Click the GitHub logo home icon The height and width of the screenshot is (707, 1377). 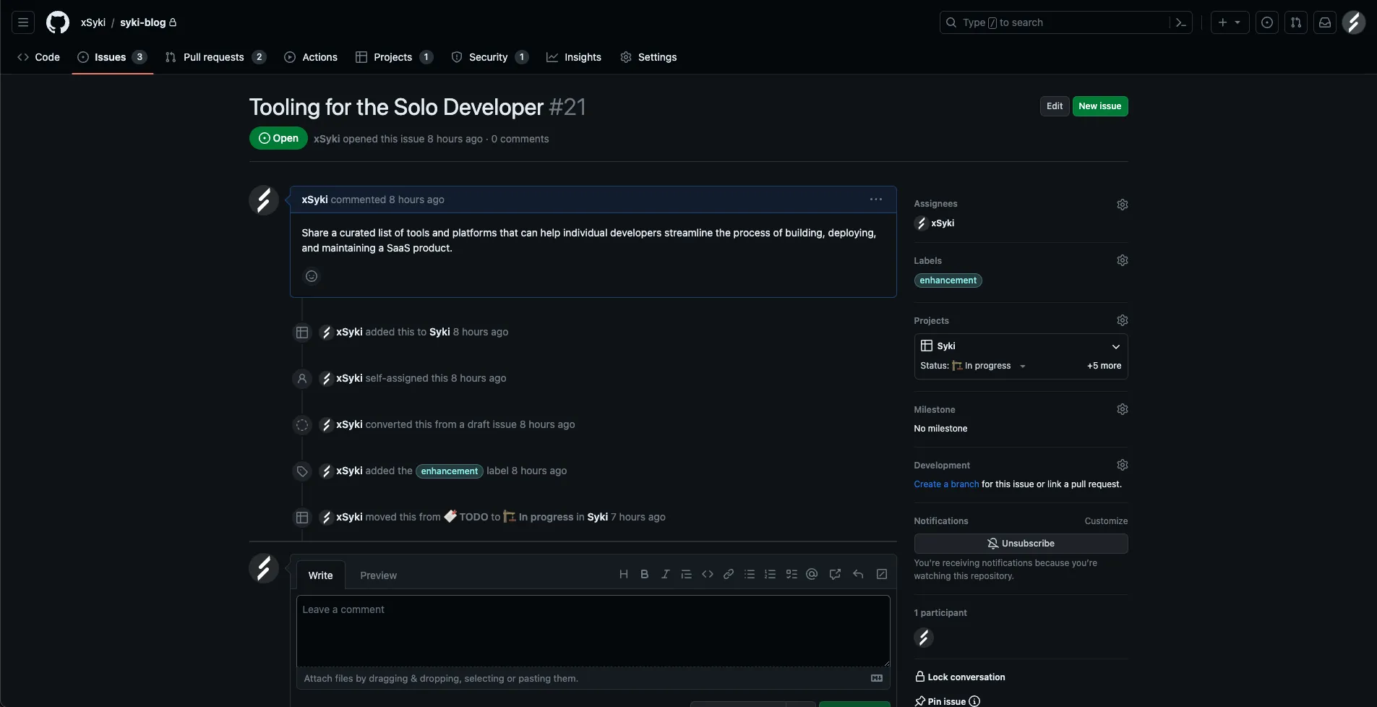pyautogui.click(x=58, y=22)
